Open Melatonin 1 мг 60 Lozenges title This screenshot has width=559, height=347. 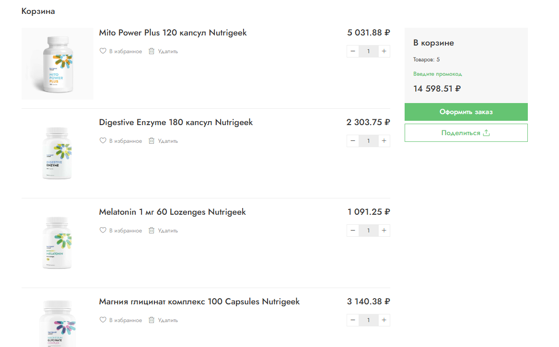tap(173, 212)
